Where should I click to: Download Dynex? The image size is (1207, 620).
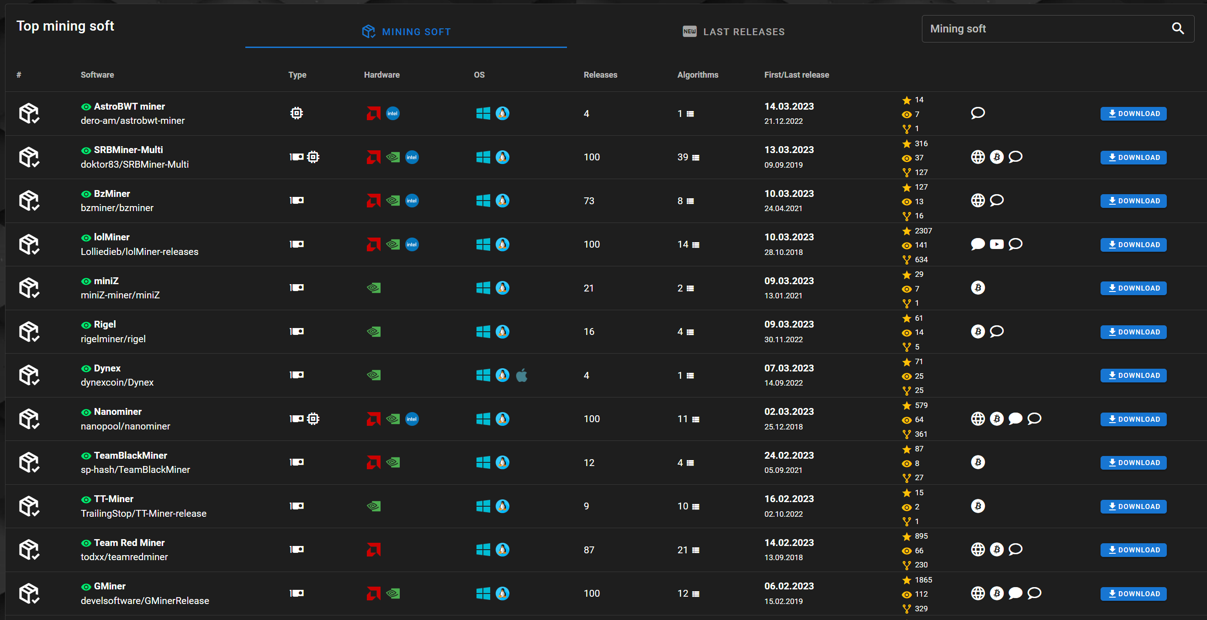pyautogui.click(x=1133, y=376)
